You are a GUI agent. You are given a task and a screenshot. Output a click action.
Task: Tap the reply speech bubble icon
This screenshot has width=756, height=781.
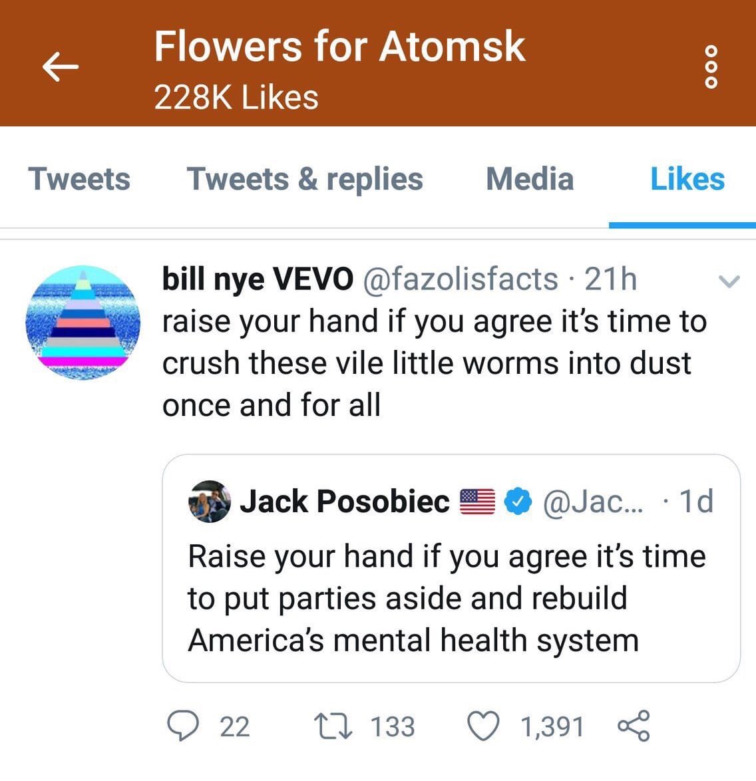(x=183, y=726)
